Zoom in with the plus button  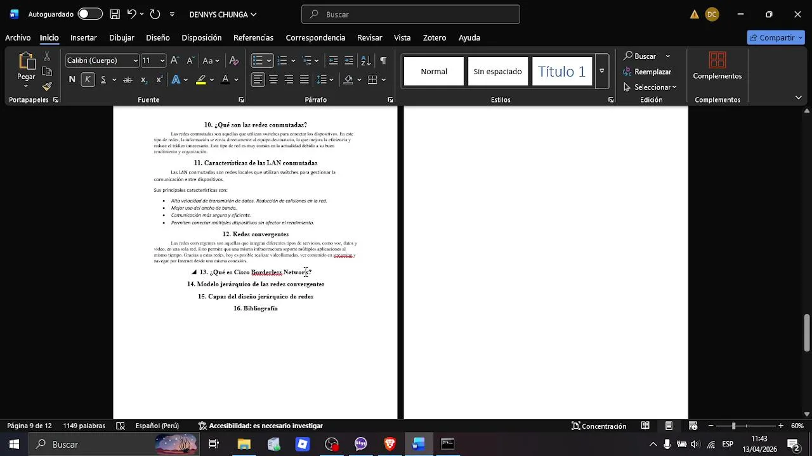[781, 426]
